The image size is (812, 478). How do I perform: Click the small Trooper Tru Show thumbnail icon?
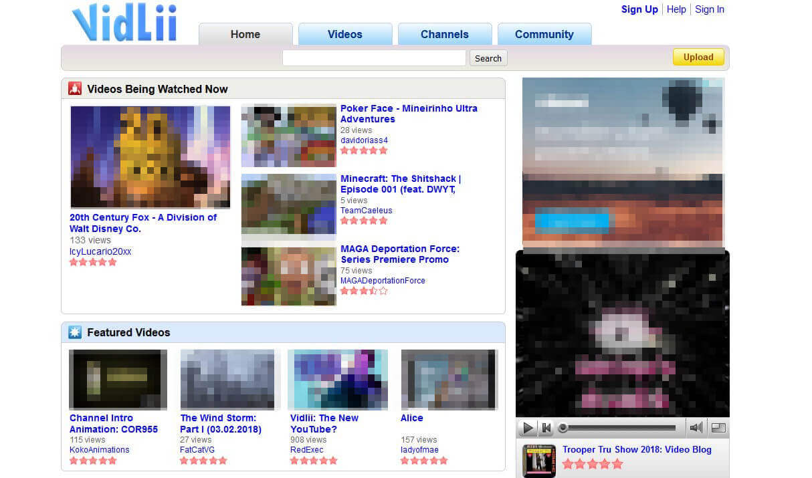coord(539,460)
